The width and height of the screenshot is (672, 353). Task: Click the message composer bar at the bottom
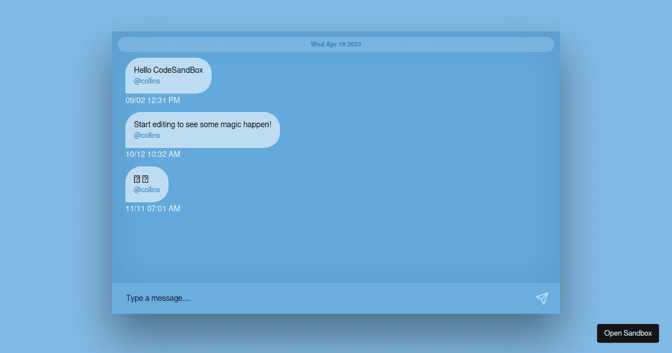336,298
